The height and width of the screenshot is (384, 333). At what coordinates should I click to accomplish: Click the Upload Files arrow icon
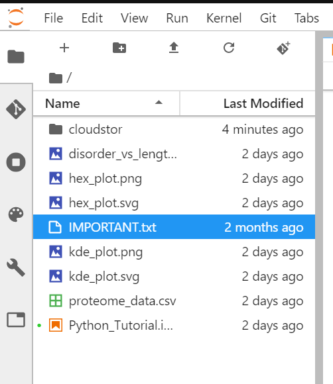coord(174,48)
